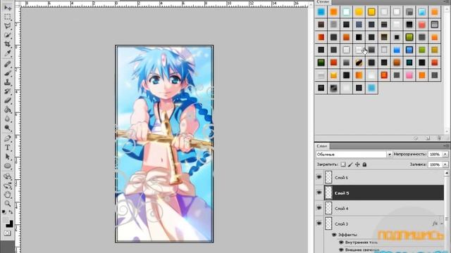Open the Непрозрачность slider arrow

[x=445, y=155]
